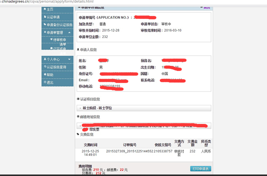Image resolution: width=267 pixels, height=176 pixels.
Task: Click the 订单编号 column header
Action: 128,145
